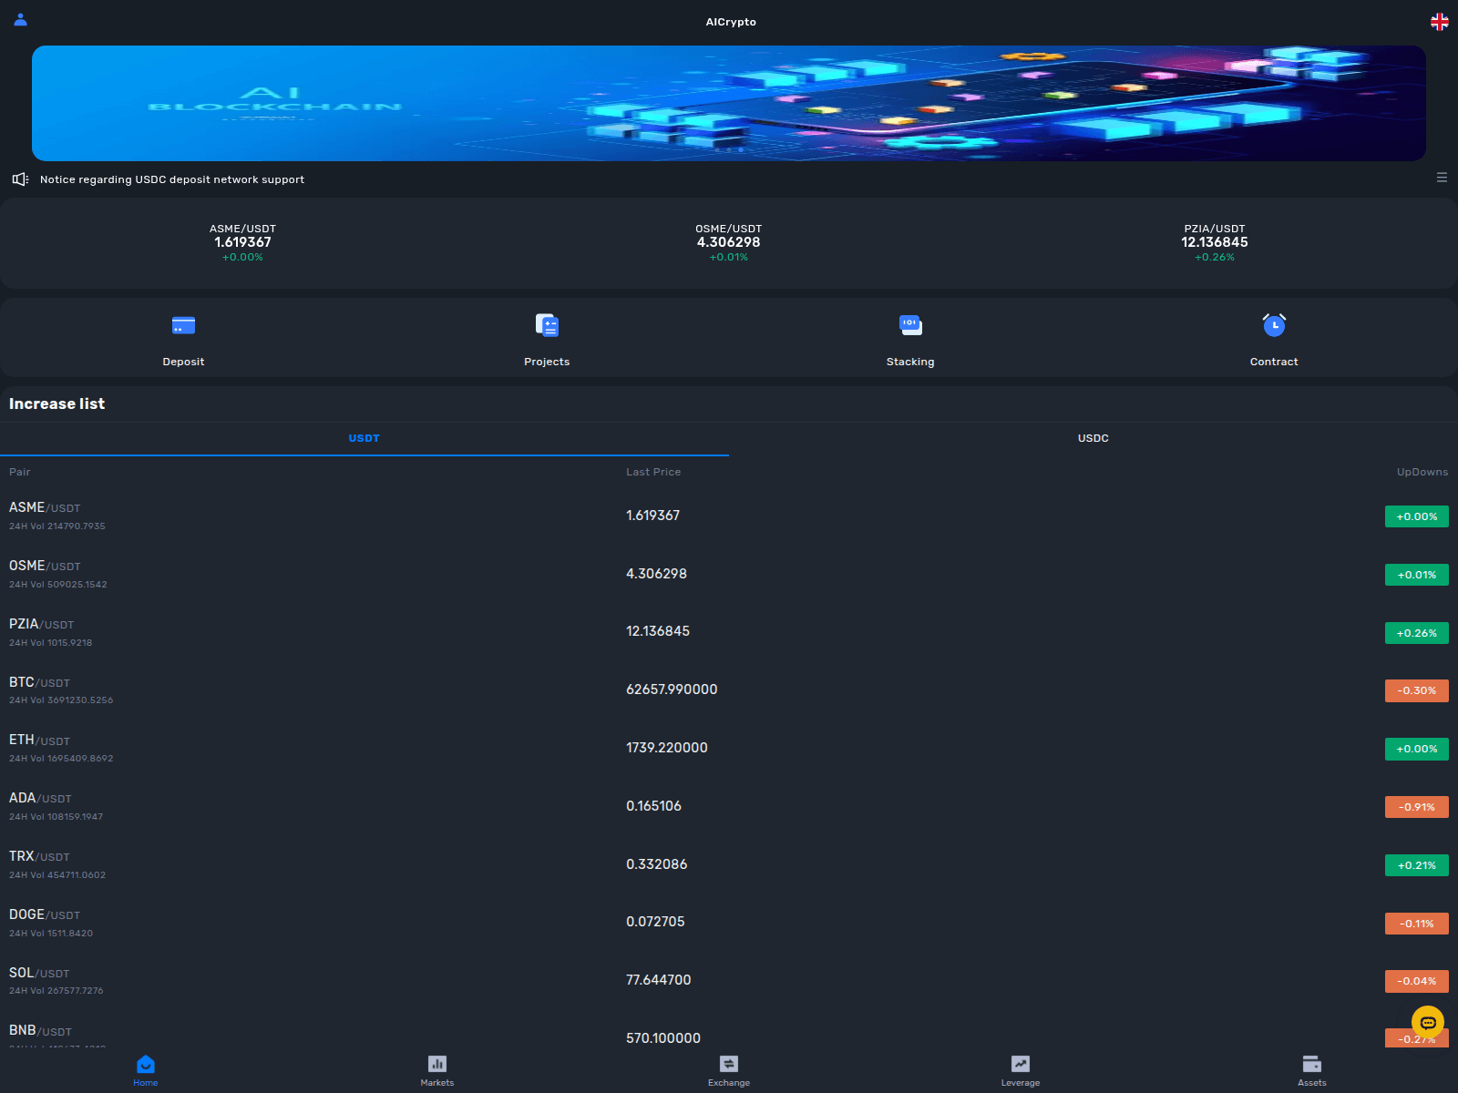Open Assets wallet in bottom navigation
Viewport: 1458px width, 1093px height.
1312,1070
